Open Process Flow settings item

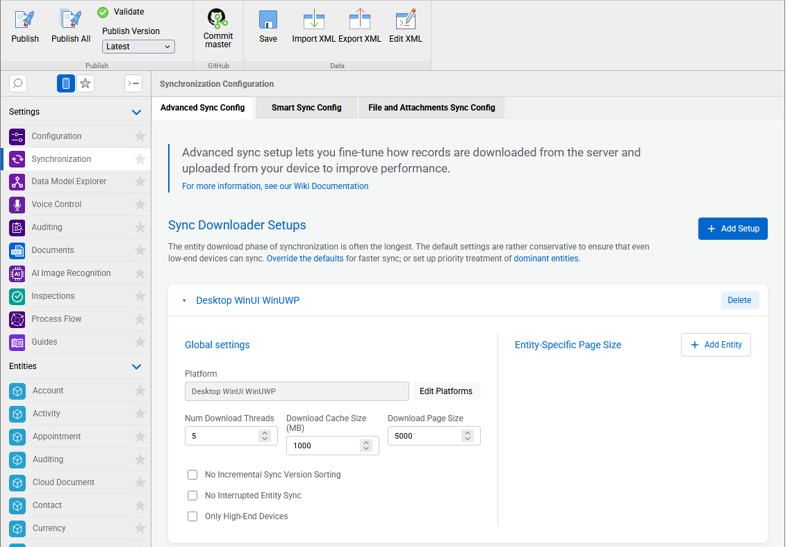click(76, 319)
